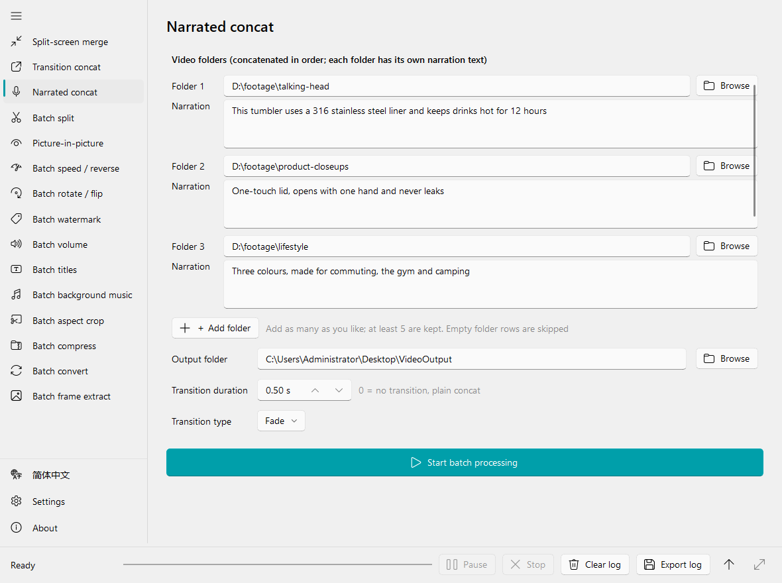Click the Batch watermark tag icon
The image size is (782, 583).
(x=16, y=219)
